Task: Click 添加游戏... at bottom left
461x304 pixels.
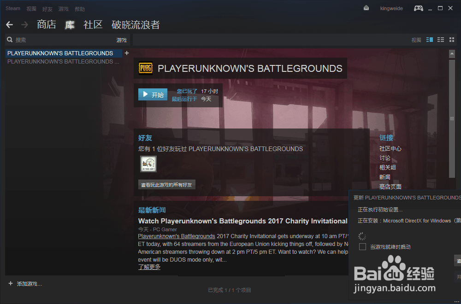Action: [30, 284]
